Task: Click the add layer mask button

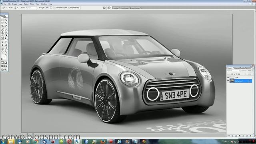Action: coord(236,136)
